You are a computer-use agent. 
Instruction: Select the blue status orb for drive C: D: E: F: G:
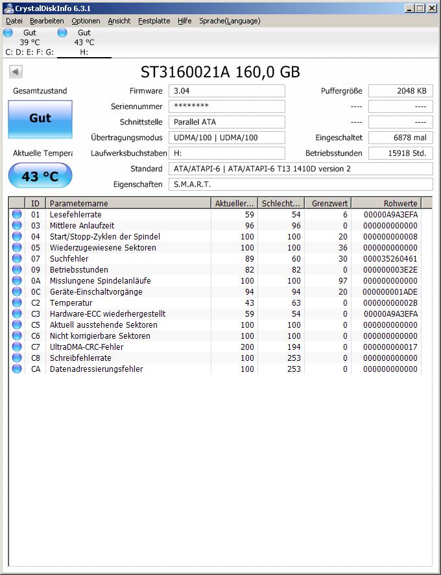(x=8, y=32)
